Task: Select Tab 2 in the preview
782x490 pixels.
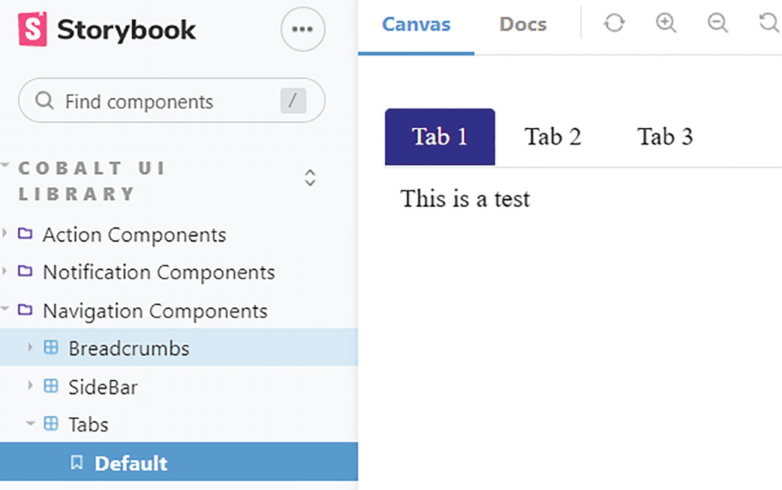Action: [552, 137]
